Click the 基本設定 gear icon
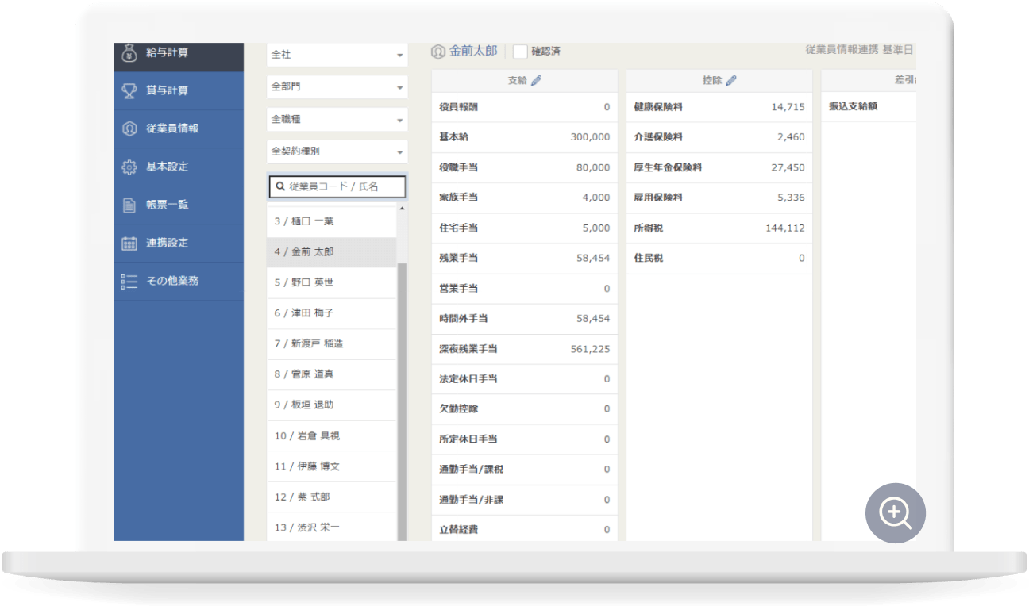The height and width of the screenshot is (606, 1029). pyautogui.click(x=129, y=167)
